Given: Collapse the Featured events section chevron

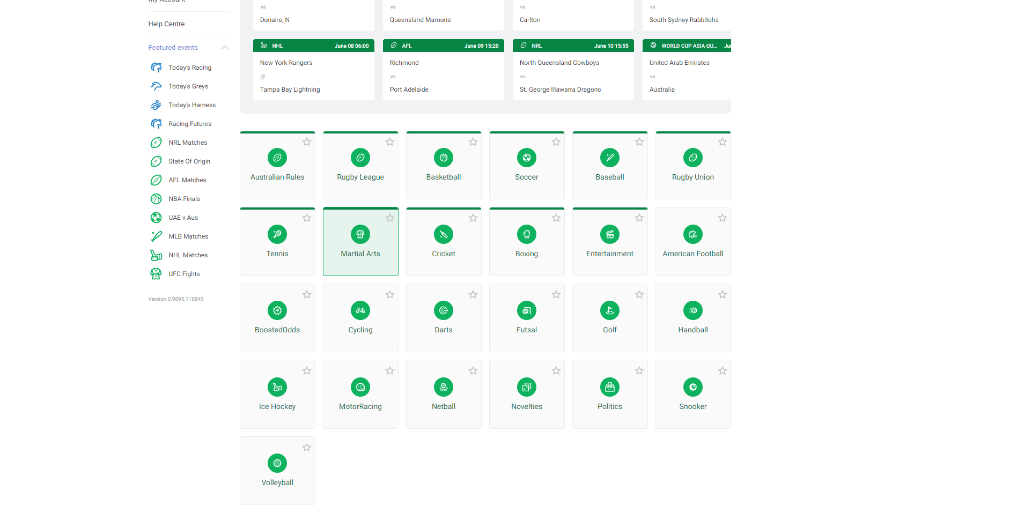Looking at the screenshot, I should click(225, 47).
